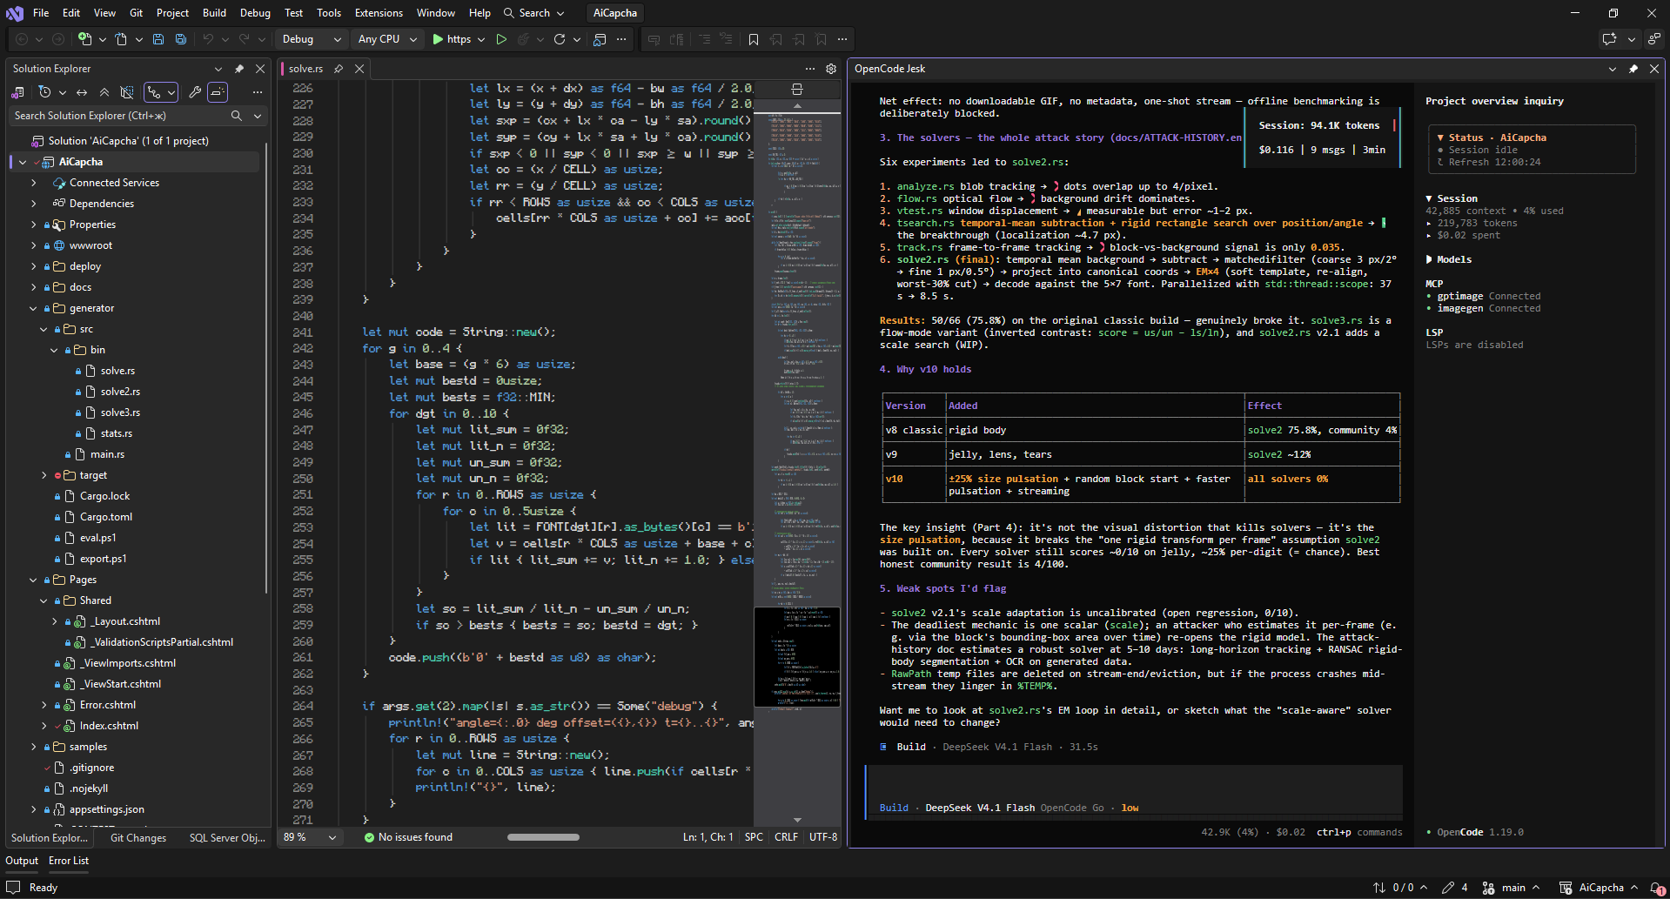Click the Collapse All icon in Solution Explorer

point(104,92)
